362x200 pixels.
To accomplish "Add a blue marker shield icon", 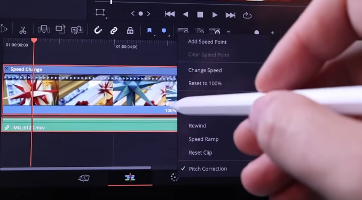I will pyautogui.click(x=164, y=31).
